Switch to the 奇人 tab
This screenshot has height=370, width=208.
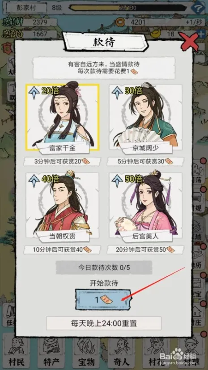[x=120, y=353]
